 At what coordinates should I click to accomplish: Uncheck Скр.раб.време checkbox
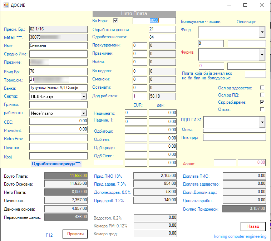coord(262,102)
